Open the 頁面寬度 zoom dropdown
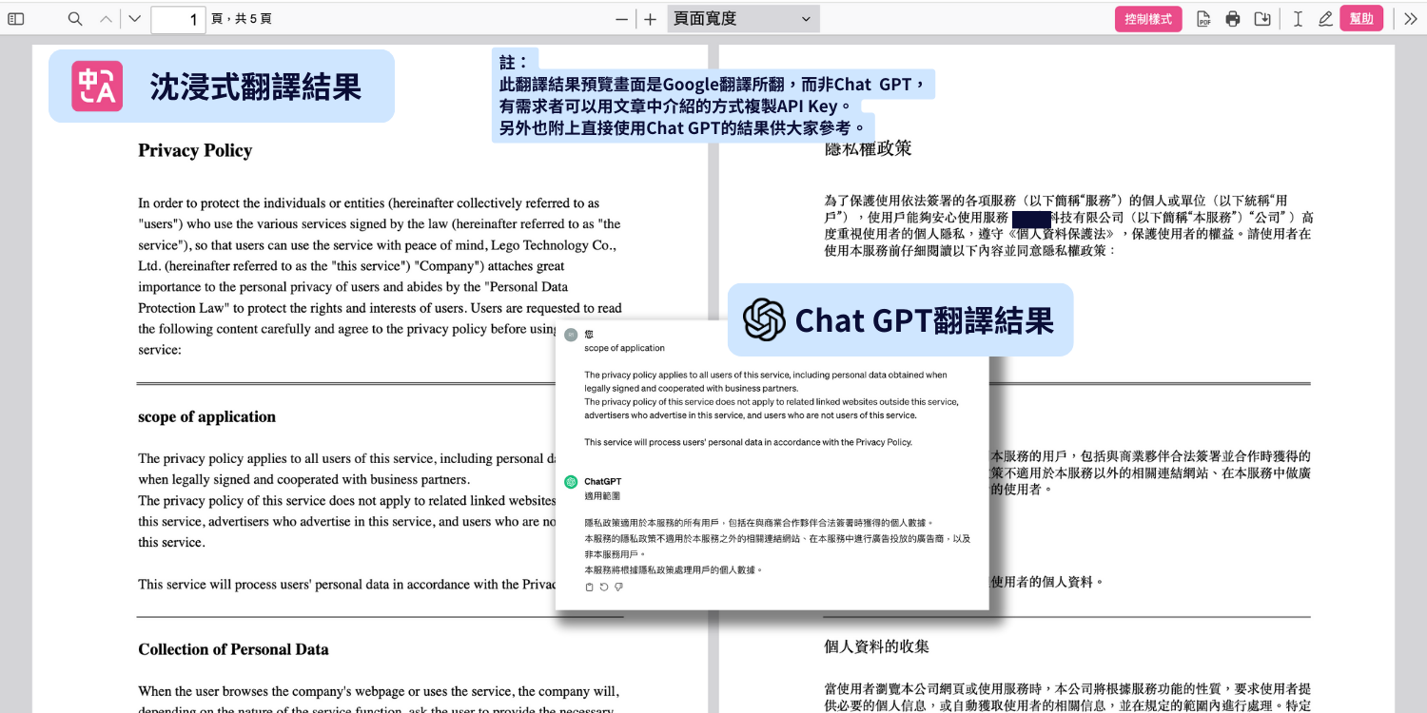This screenshot has height=713, width=1427. point(743,19)
